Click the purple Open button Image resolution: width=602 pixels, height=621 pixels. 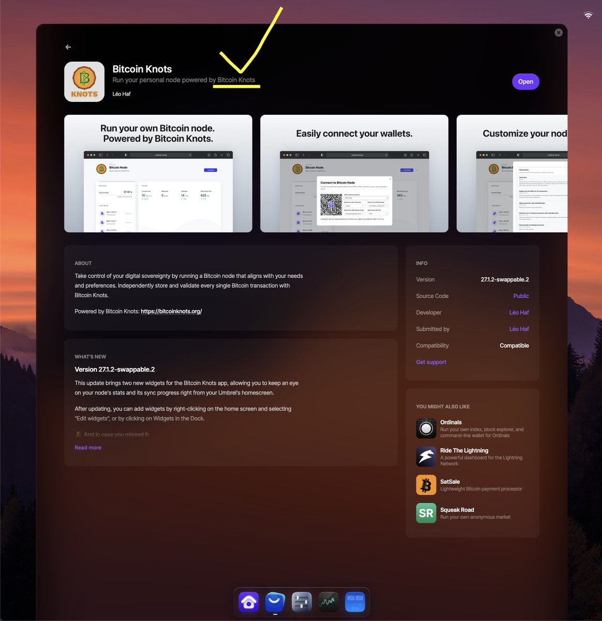tap(525, 82)
